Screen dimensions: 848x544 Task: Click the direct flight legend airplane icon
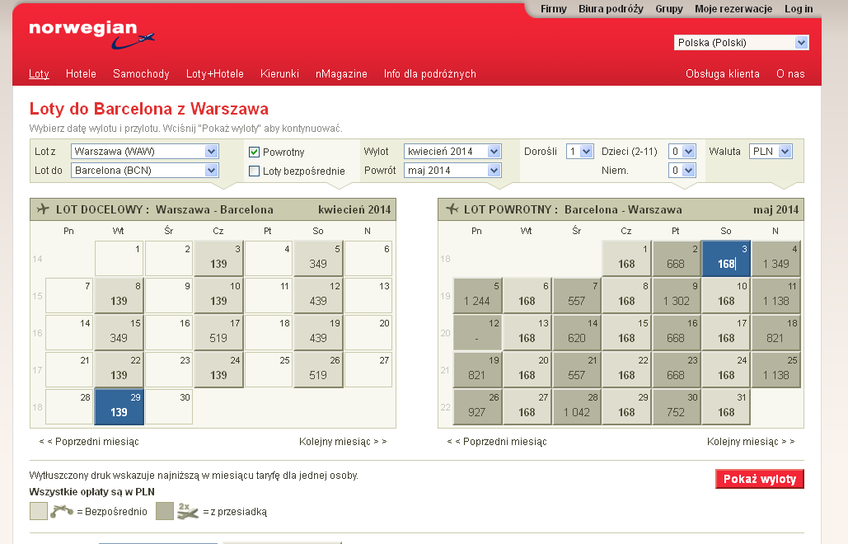coord(62,511)
